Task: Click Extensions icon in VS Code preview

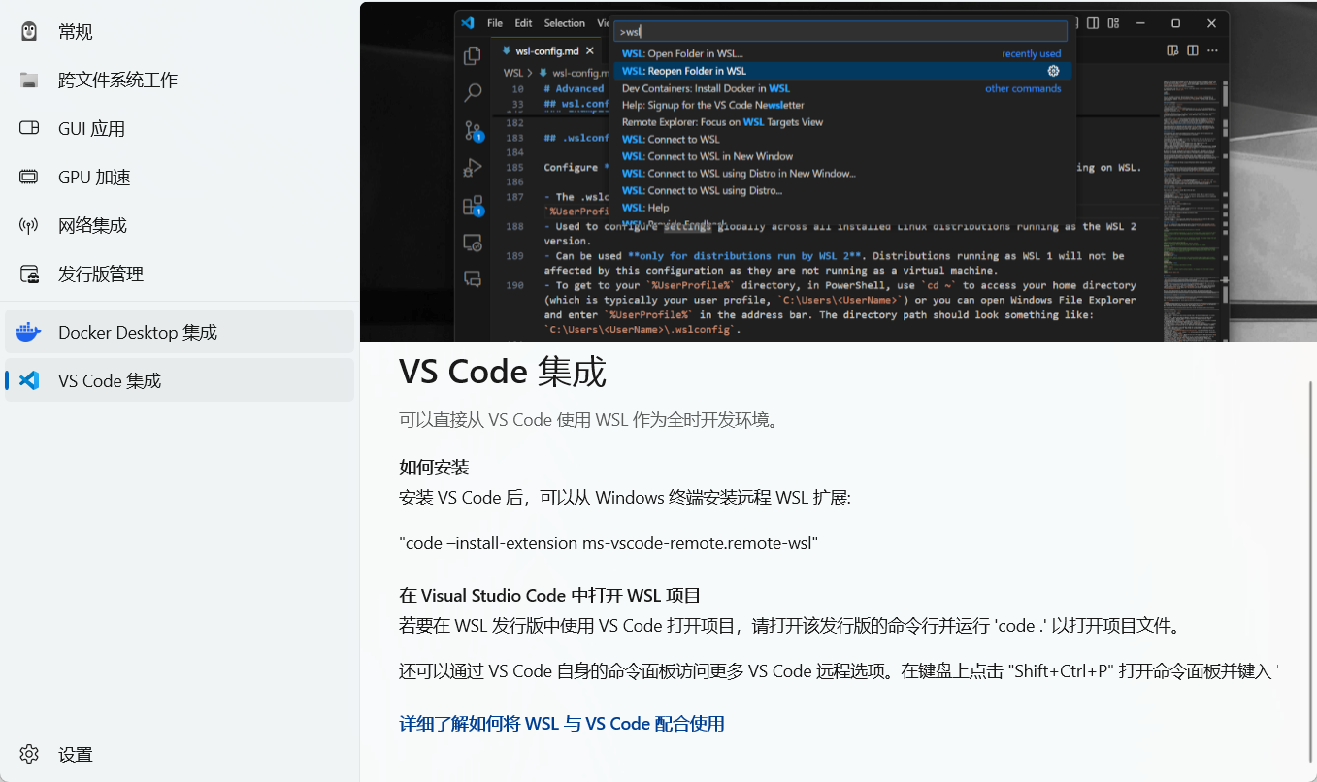Action: (x=473, y=205)
